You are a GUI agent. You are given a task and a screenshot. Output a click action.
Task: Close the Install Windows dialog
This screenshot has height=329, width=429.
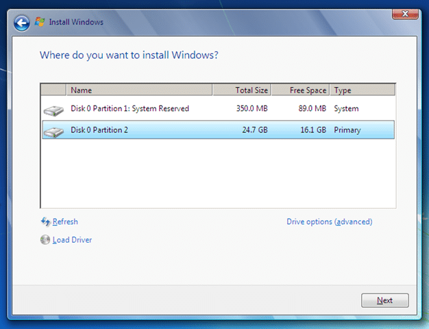coord(405,14)
